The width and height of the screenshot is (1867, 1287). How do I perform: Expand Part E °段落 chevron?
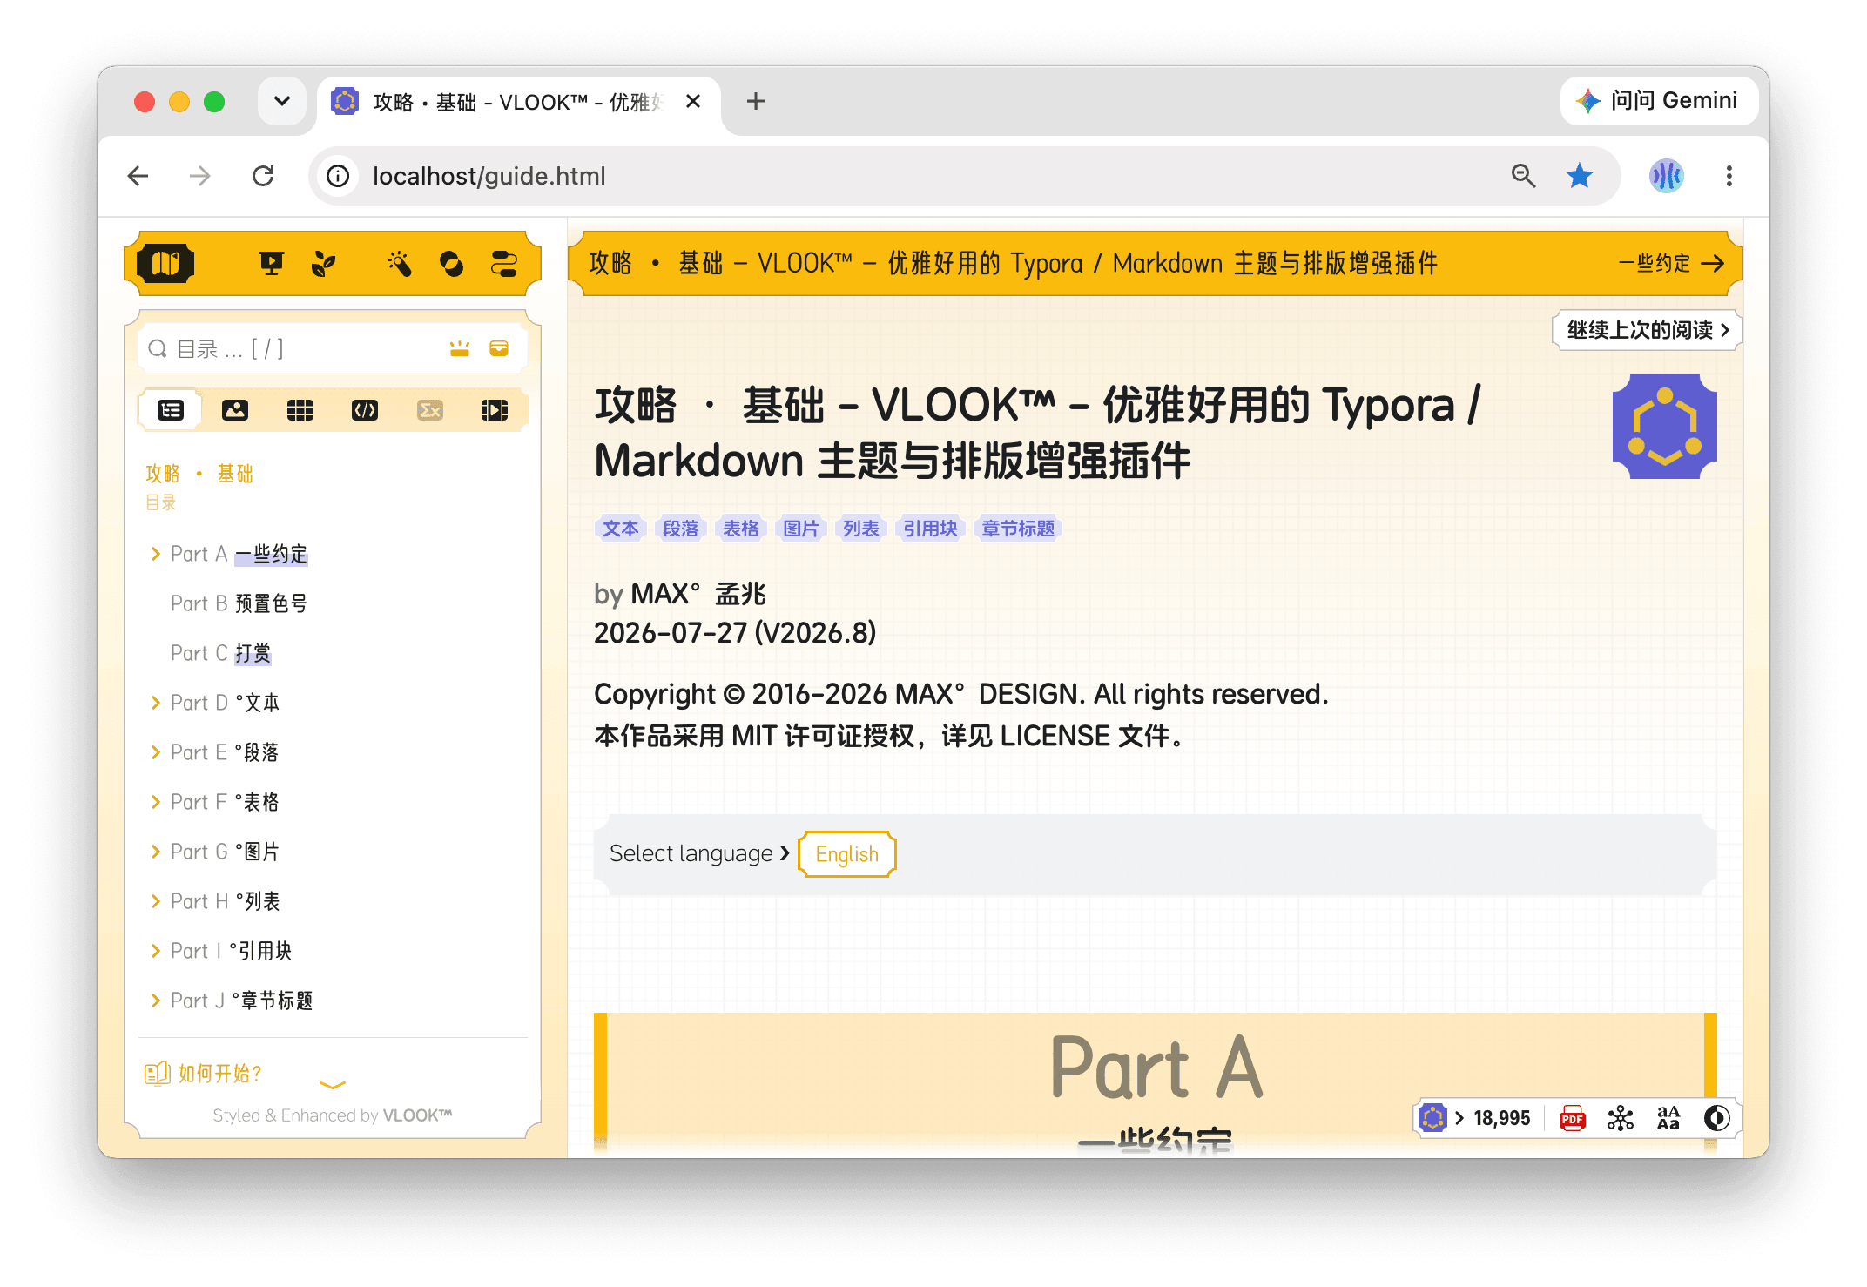tap(156, 752)
